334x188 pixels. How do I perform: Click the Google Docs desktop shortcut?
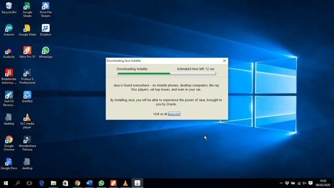[x=9, y=164]
